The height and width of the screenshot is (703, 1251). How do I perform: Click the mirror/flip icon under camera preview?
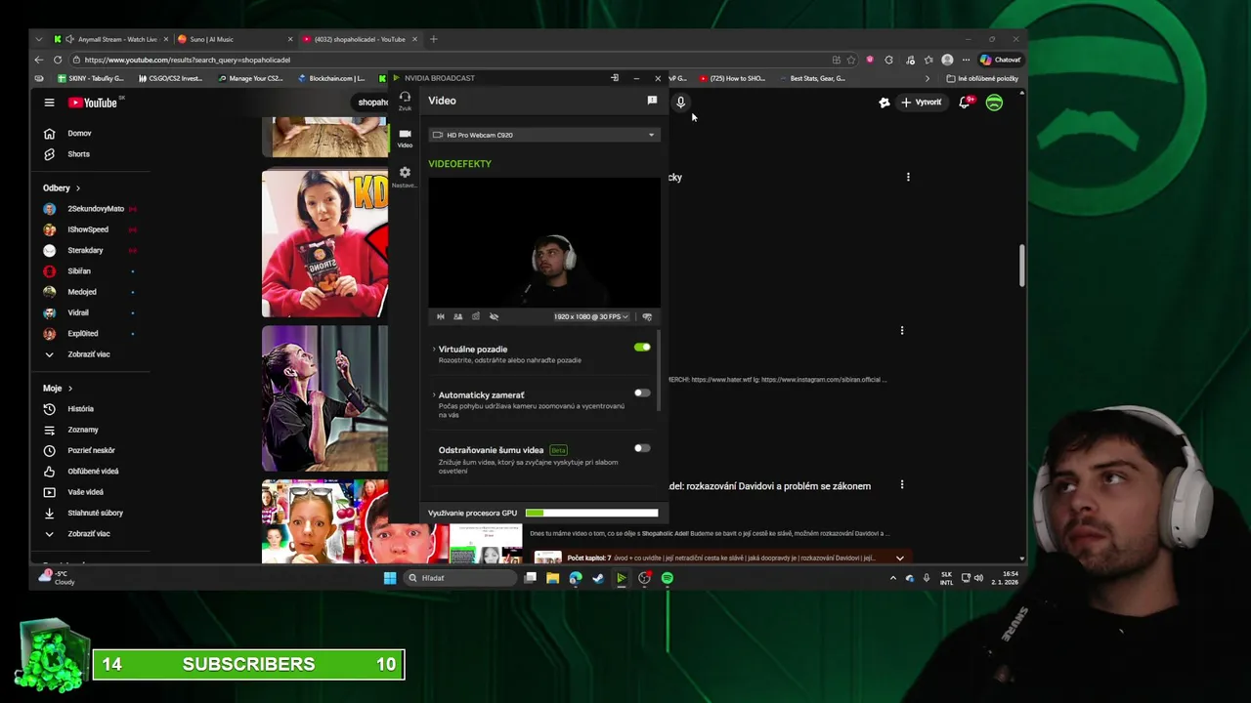pos(440,316)
